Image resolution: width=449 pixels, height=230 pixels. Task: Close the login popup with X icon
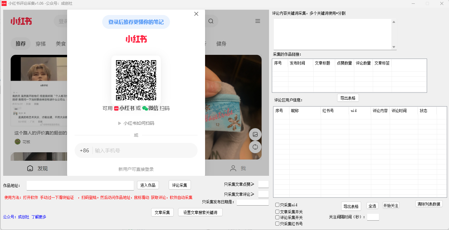click(x=196, y=14)
